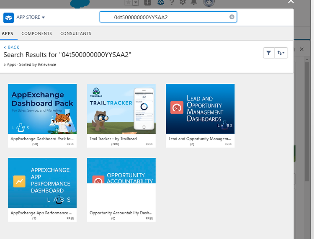Open the Trailhead icon in the header
The height and width of the screenshot is (239, 314).
coord(161,2)
